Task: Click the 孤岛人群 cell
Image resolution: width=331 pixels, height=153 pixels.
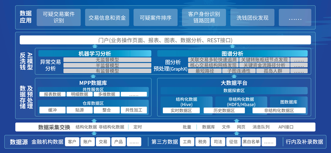Action: coord(273,71)
